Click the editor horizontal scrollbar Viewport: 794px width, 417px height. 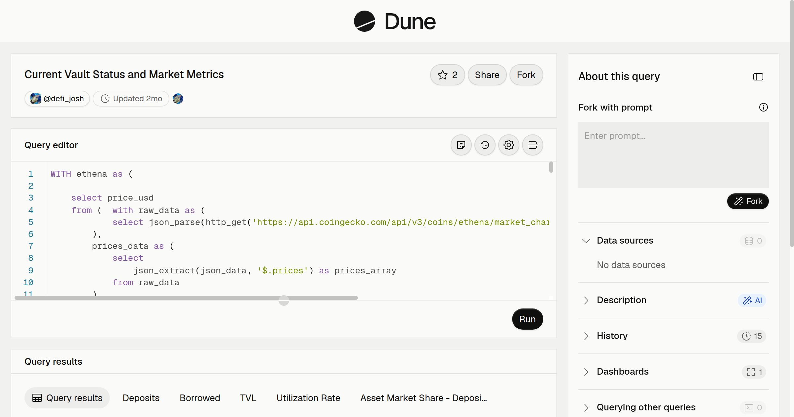186,298
